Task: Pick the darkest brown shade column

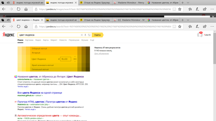Action: click(x=88, y=59)
